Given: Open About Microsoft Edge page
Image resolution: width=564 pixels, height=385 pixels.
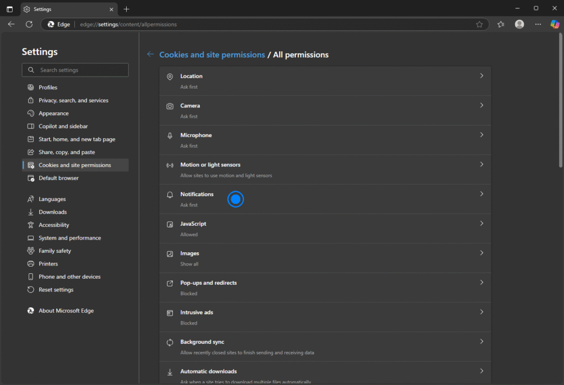Looking at the screenshot, I should (66, 311).
